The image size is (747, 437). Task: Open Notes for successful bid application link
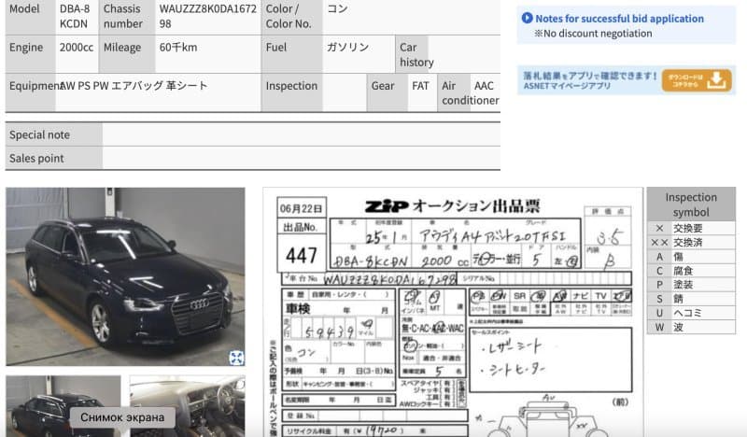click(619, 19)
